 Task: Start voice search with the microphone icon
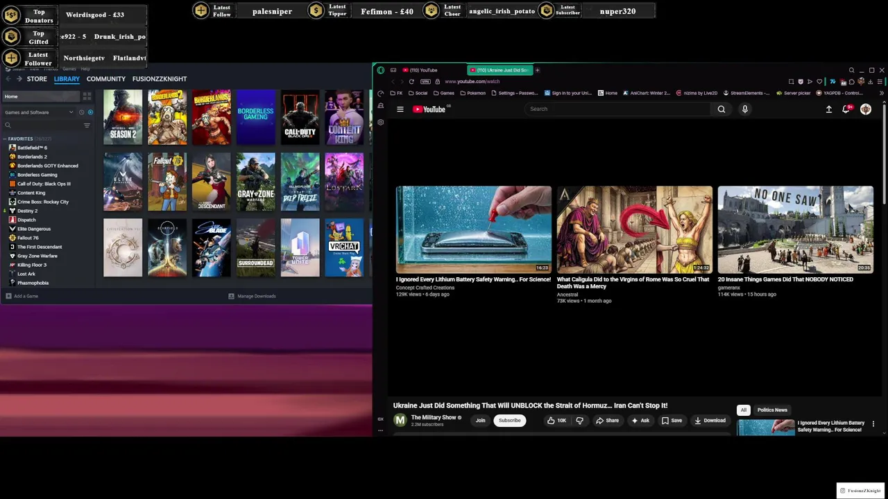coord(745,109)
